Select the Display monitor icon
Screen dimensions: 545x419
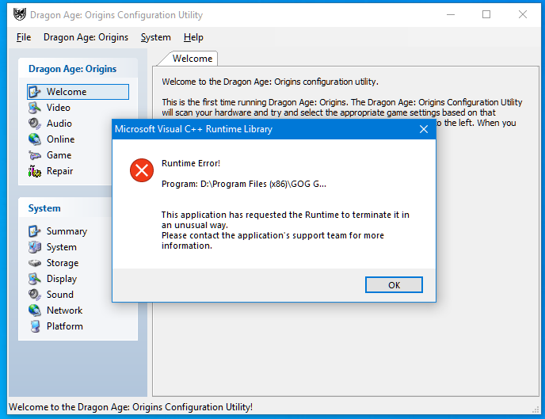tap(34, 279)
